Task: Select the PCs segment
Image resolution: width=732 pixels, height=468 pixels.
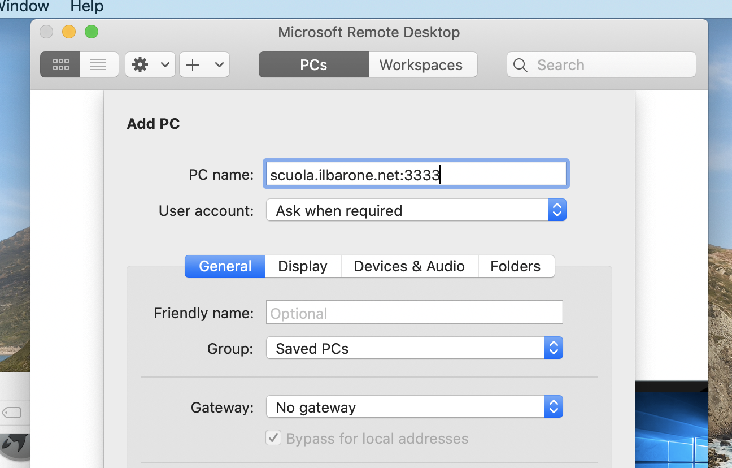Action: (313, 64)
